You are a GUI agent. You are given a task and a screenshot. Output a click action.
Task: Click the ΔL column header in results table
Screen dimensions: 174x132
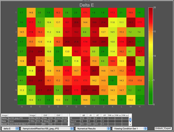click(x=91, y=115)
